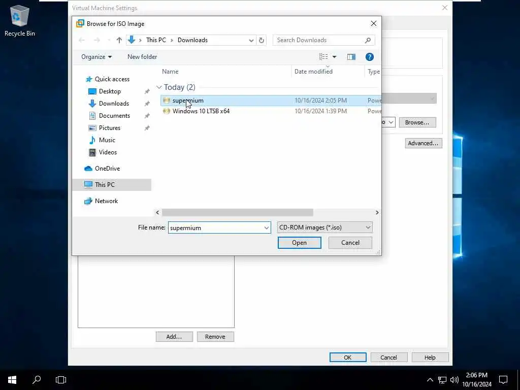Close the Browse for ISO Image dialog
Image resolution: width=520 pixels, height=390 pixels.
point(373,23)
